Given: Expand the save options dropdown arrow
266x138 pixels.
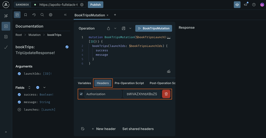Looking at the screenshot, I should [130, 28].
